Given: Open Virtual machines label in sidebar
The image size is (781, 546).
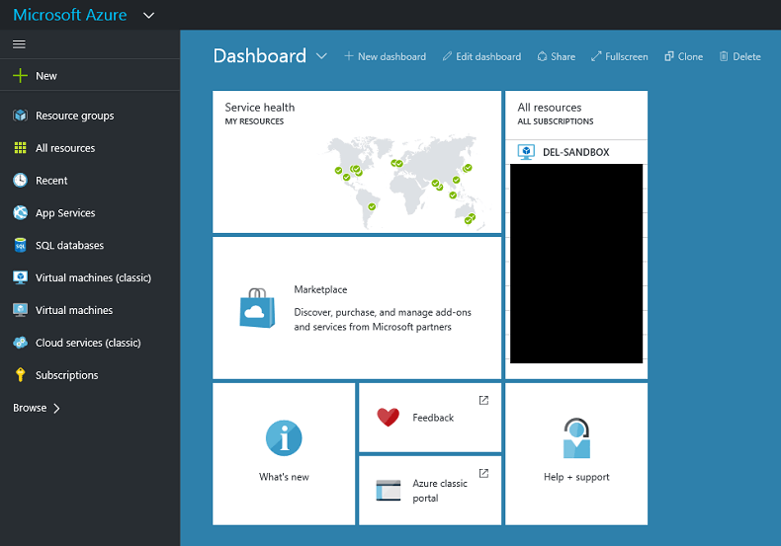Looking at the screenshot, I should pos(74,310).
